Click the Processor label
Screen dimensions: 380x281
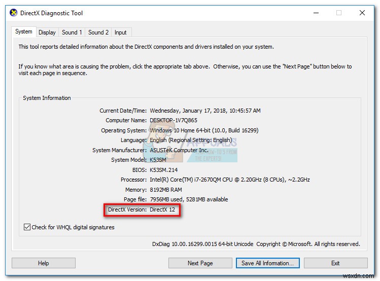[134, 180]
